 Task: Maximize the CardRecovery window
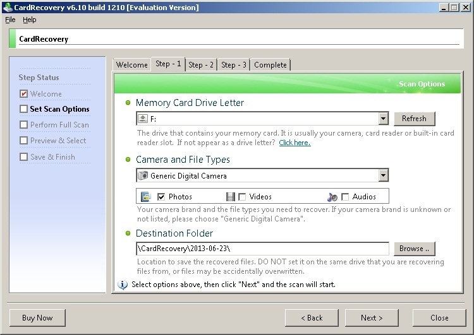tap(454, 8)
